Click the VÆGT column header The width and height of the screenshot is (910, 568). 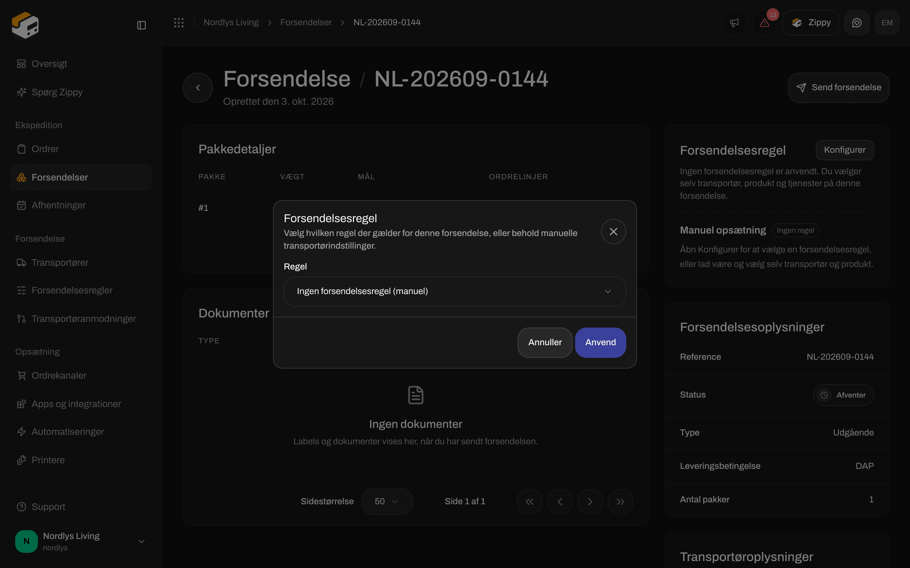(x=292, y=177)
